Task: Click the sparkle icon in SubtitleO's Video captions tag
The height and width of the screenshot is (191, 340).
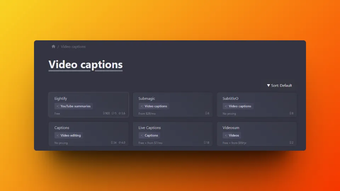Action: click(226, 106)
